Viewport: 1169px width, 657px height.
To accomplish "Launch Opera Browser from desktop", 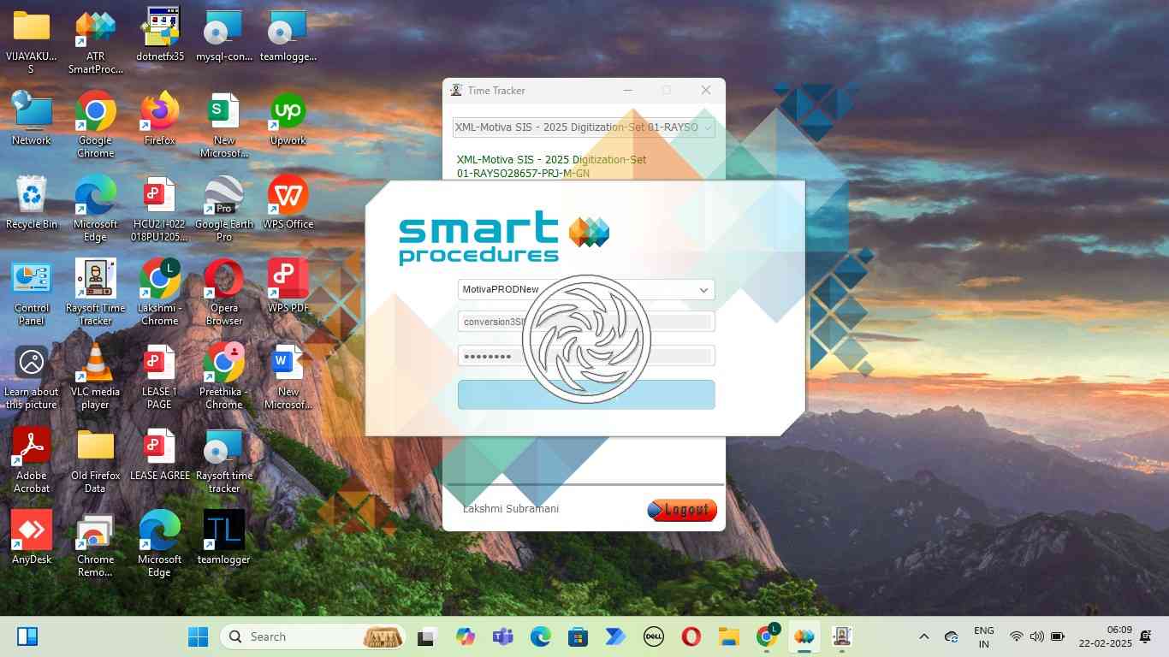I will tap(224, 293).
